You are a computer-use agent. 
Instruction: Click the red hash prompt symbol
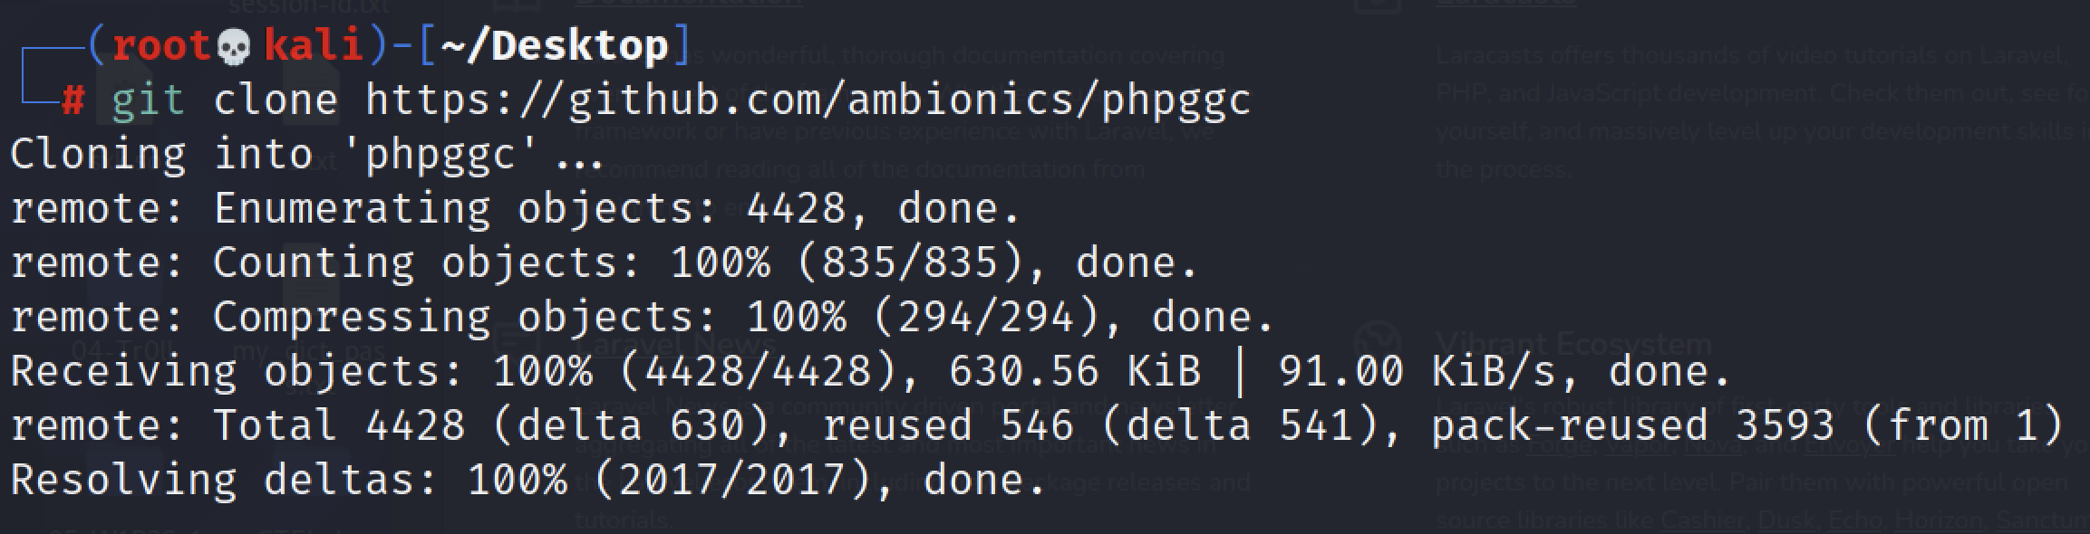73,100
